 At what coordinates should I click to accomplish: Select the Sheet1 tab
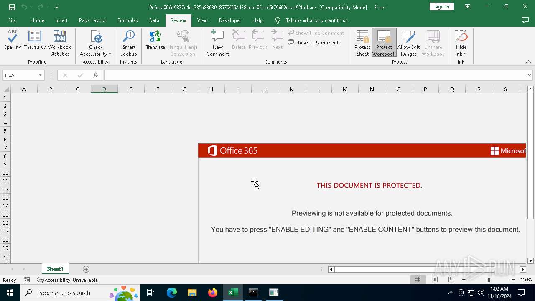[55, 269]
